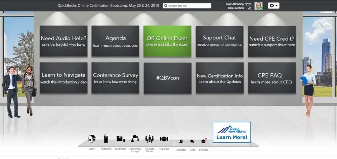Focus the Search this site field
Screen dimensions: 337x159
point(187,6)
